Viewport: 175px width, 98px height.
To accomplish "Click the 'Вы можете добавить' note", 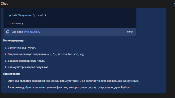I will point(69,88).
